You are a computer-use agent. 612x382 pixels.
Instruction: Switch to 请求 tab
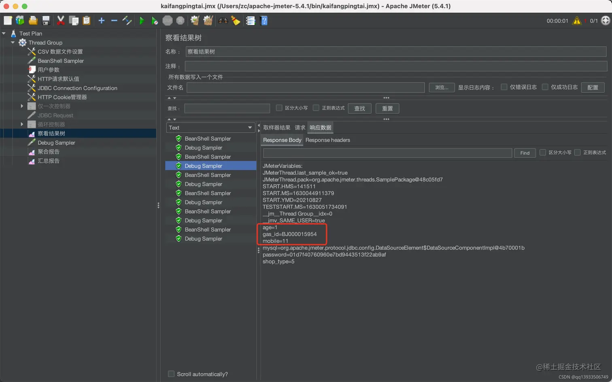pos(300,128)
